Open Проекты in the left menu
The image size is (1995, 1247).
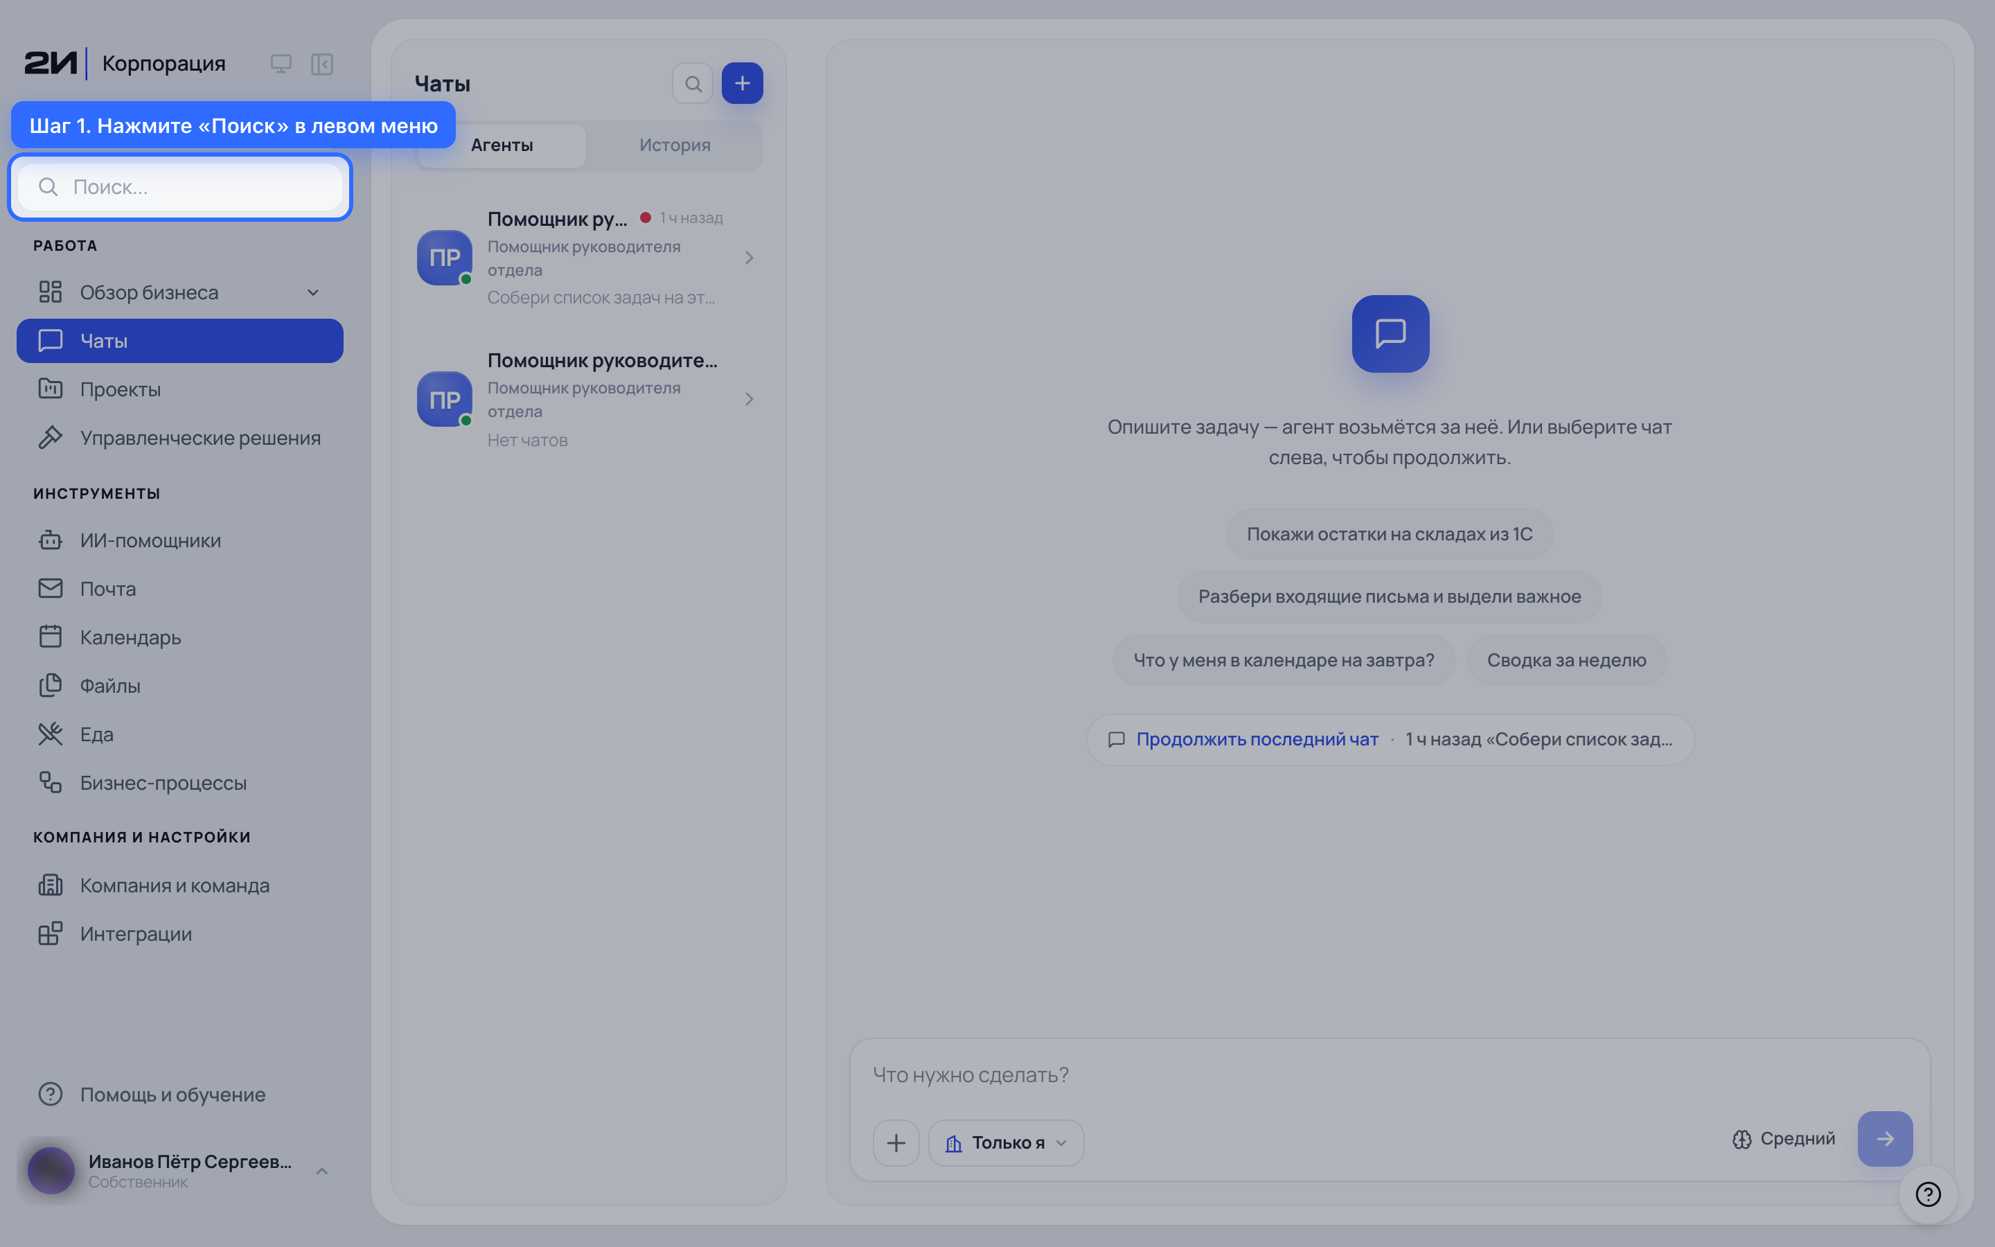pos(179,389)
